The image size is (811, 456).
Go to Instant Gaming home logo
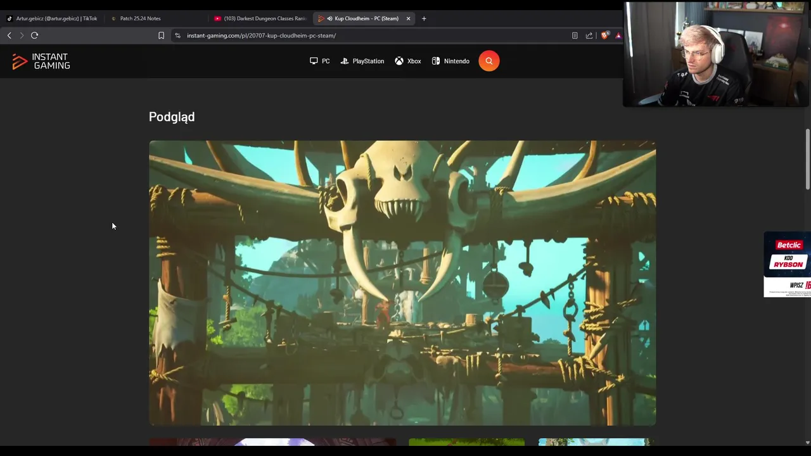tap(41, 61)
